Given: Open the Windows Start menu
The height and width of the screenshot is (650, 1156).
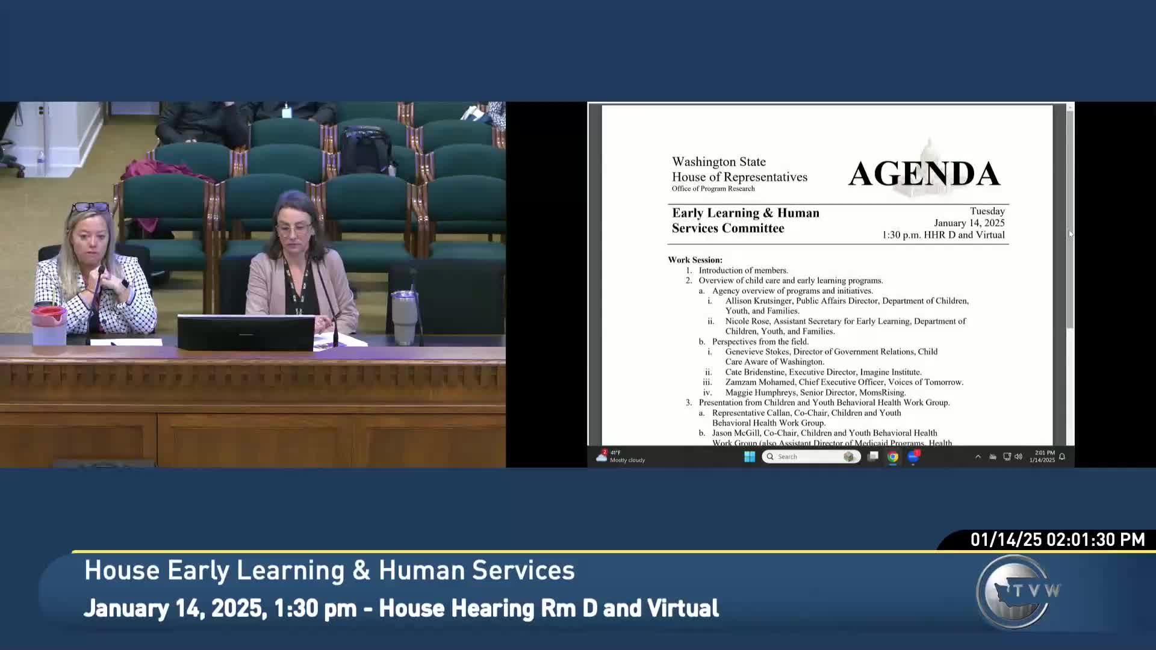Looking at the screenshot, I should pyautogui.click(x=750, y=457).
